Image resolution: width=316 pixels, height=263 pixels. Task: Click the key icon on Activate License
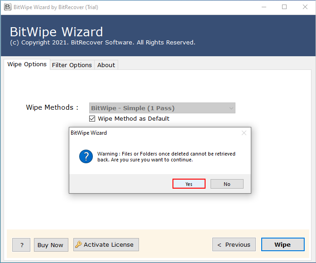tap(78, 244)
